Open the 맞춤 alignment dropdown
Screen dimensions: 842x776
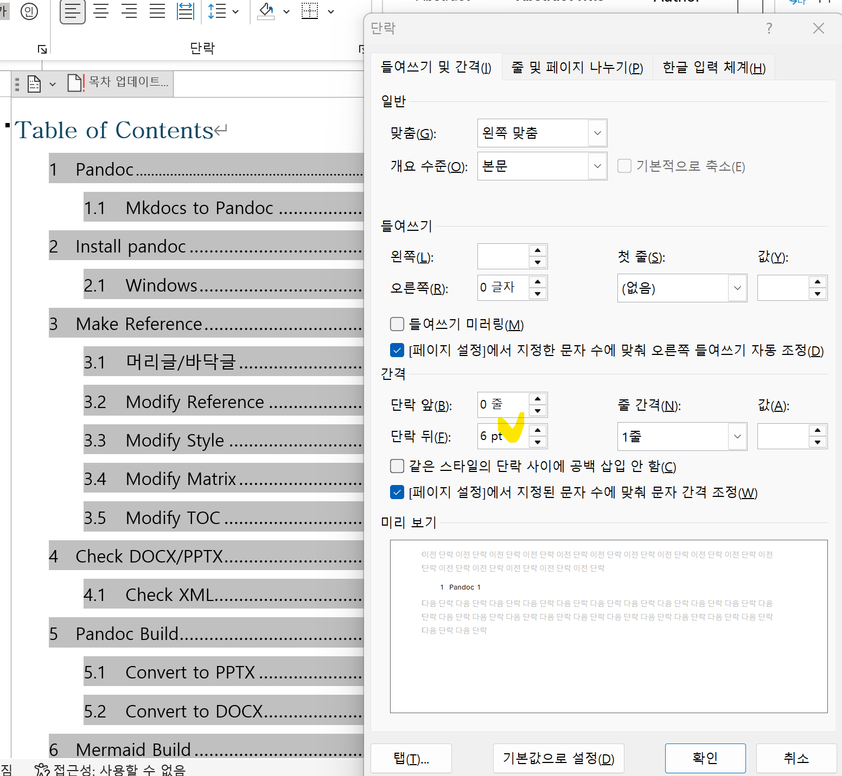542,133
